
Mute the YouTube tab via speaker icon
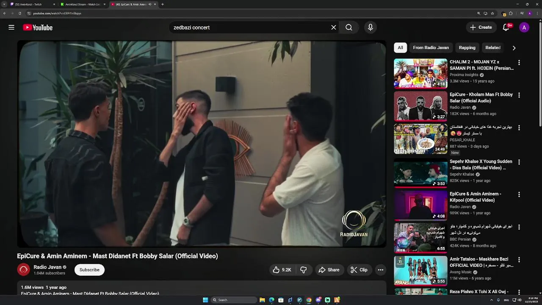pyautogui.click(x=150, y=4)
